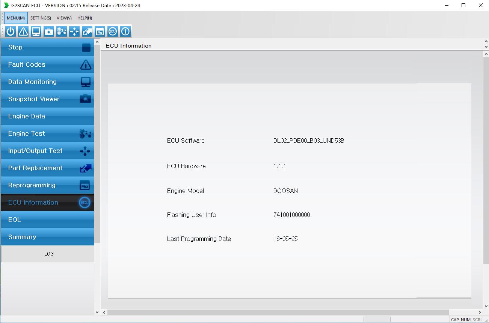Click the ECU toolbar icon
The image size is (489, 323).
113,31
